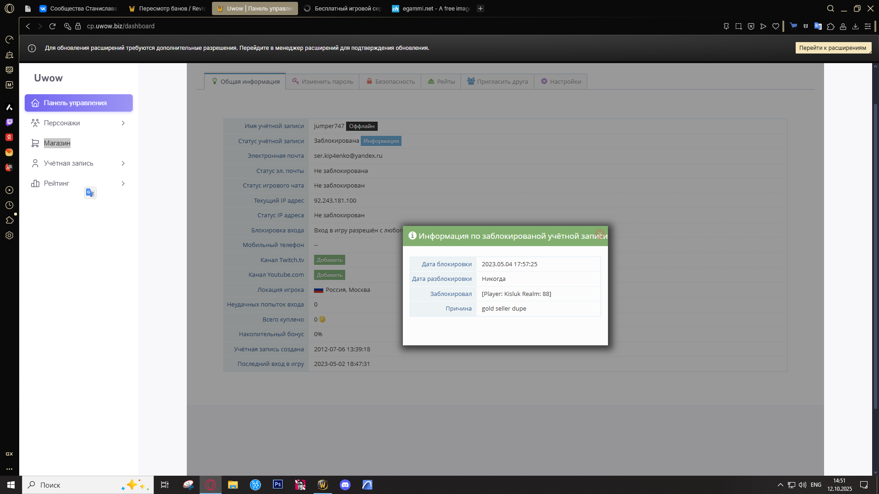Open the Безопасность tab
Viewport: 879px width, 494px height.
390,81
